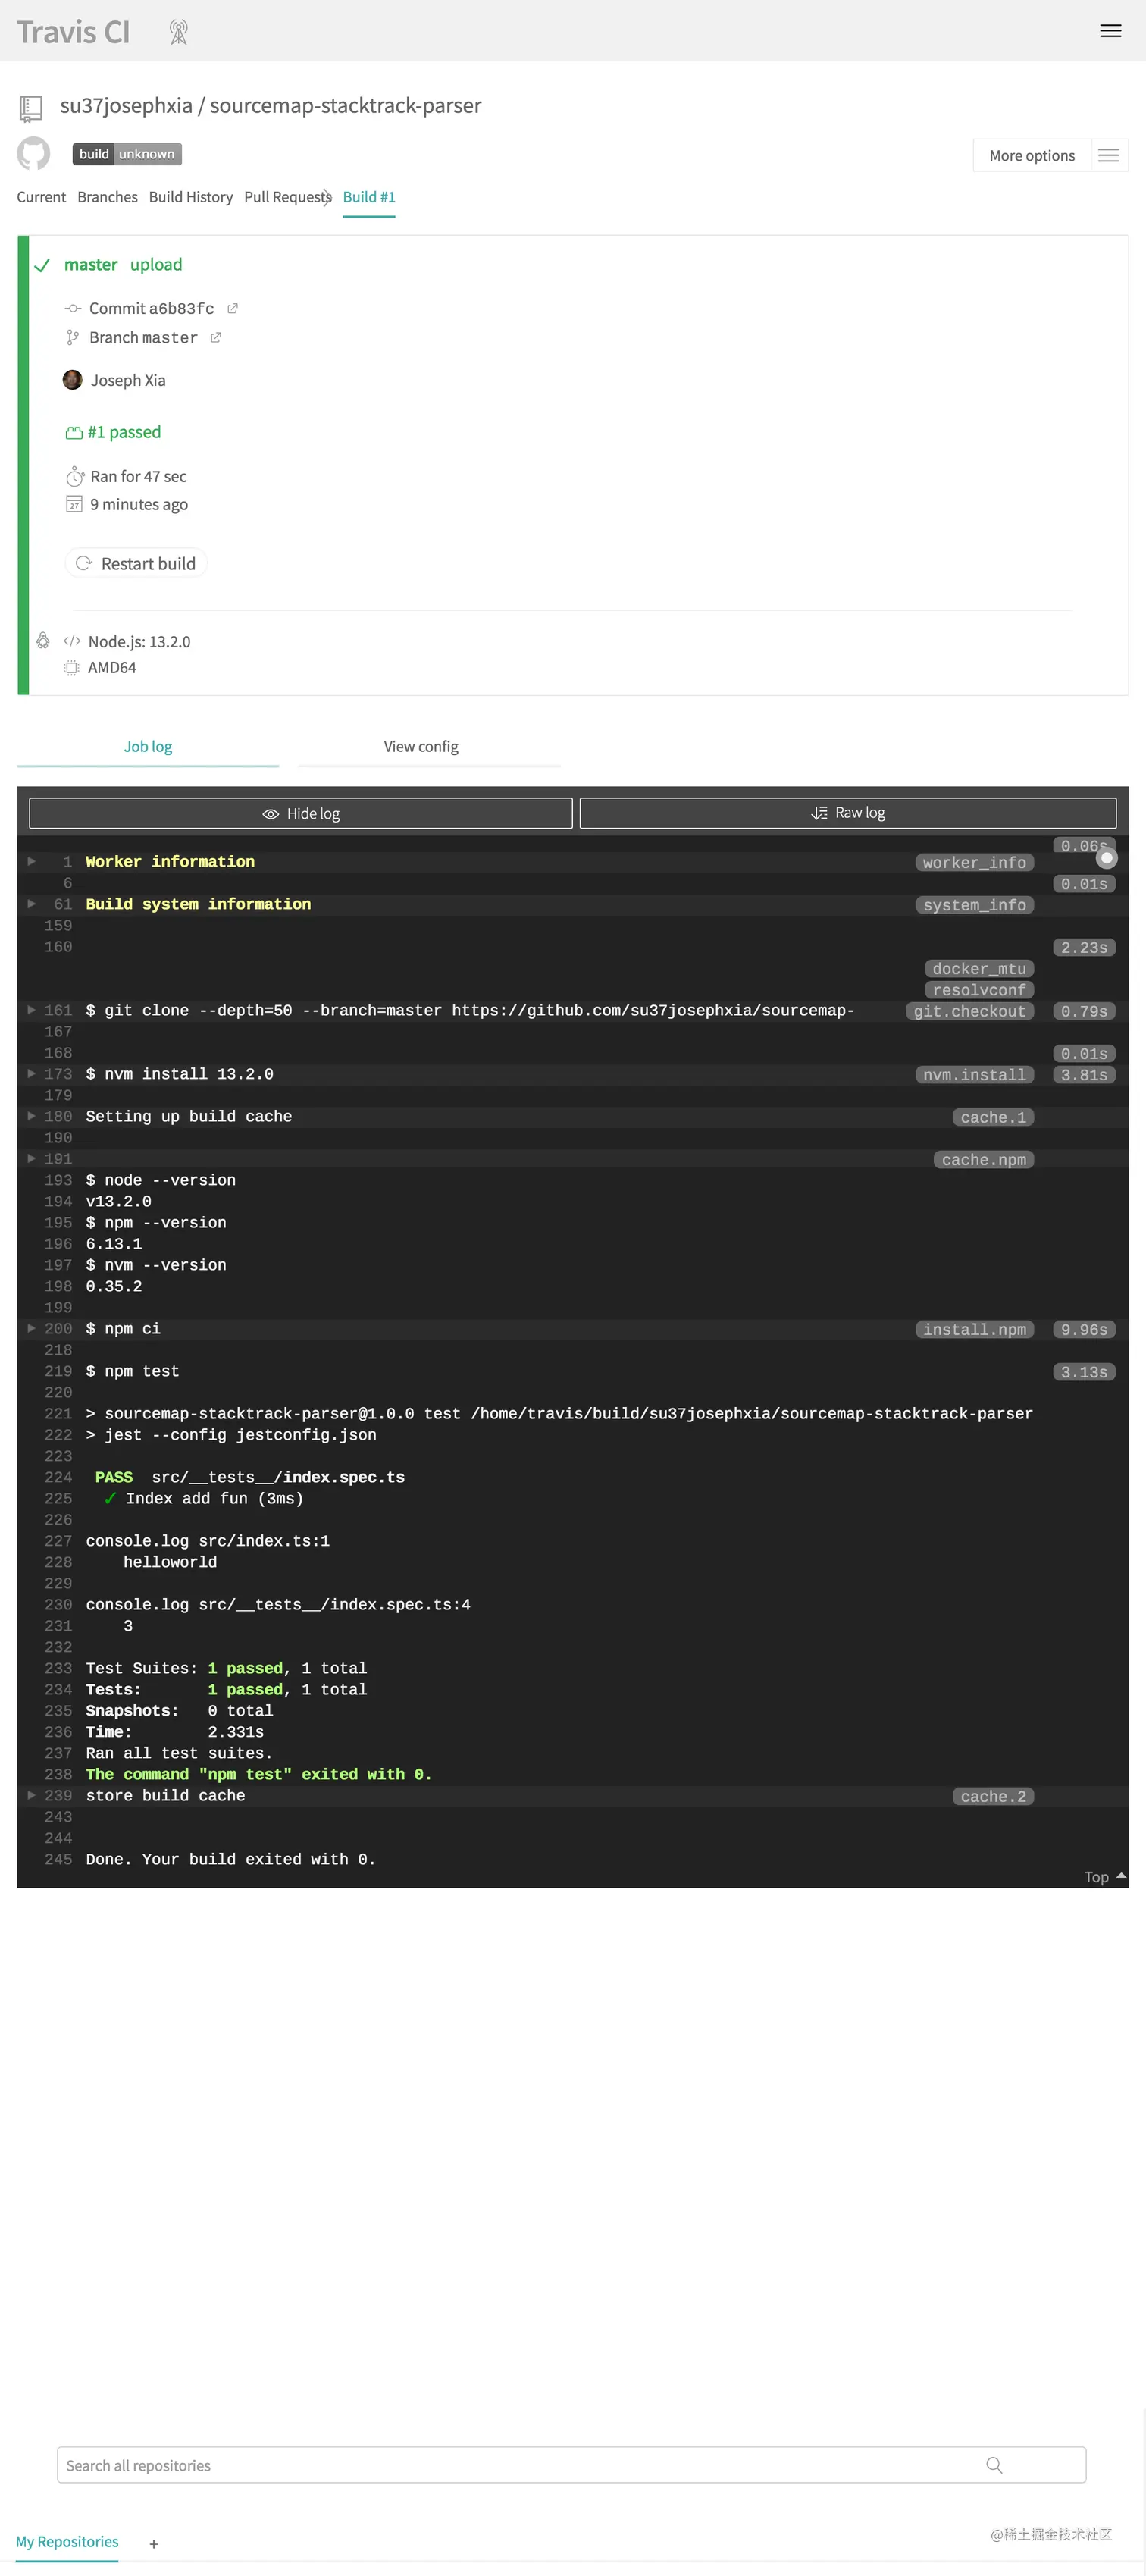Image resolution: width=1146 pixels, height=2576 pixels.
Task: Click log line number 219
Action: 58,1372
